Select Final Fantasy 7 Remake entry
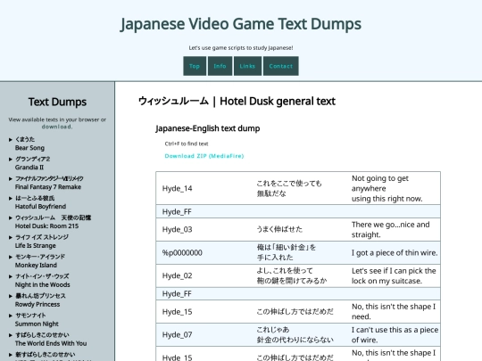The image size is (482, 361). pos(49,183)
